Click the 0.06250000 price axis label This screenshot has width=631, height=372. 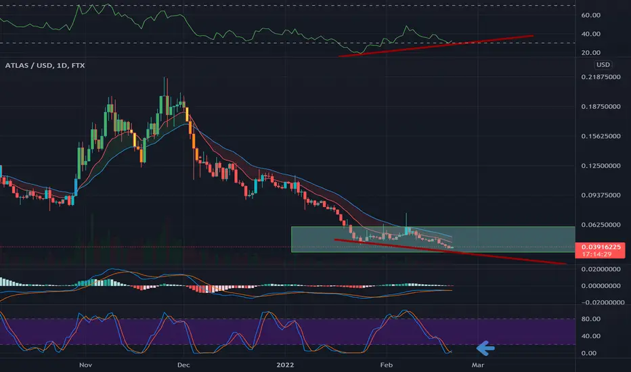tap(601, 225)
